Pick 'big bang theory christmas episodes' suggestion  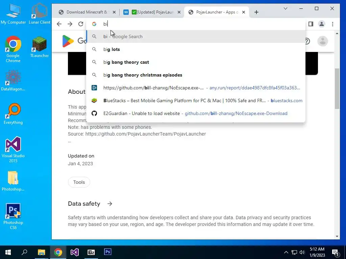point(196,75)
